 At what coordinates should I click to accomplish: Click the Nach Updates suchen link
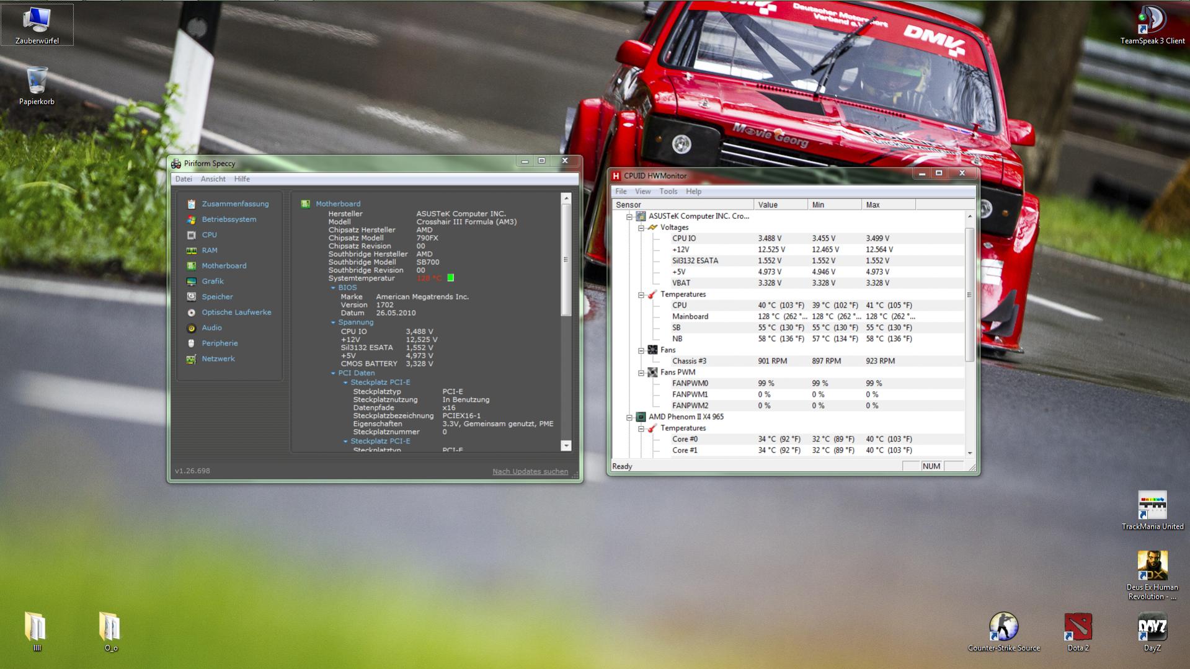coord(530,472)
